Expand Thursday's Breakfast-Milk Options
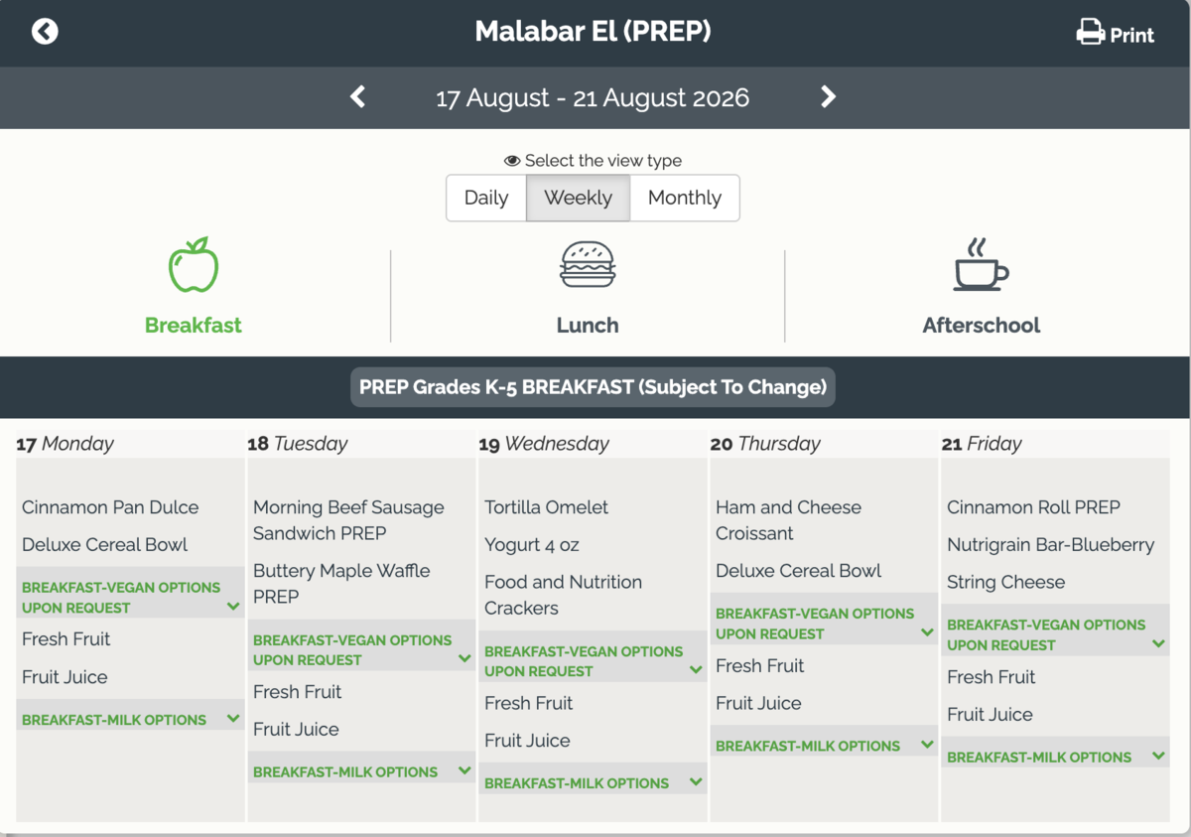 (x=824, y=746)
